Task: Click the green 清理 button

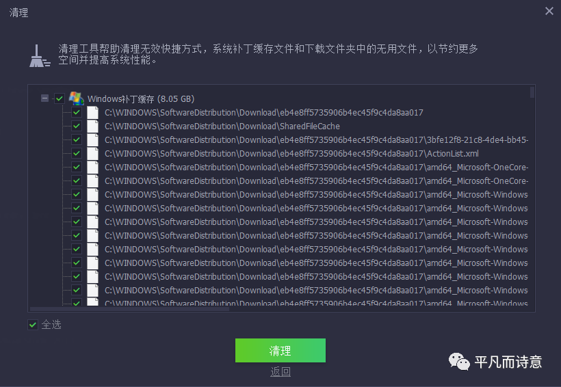Action: [x=280, y=351]
